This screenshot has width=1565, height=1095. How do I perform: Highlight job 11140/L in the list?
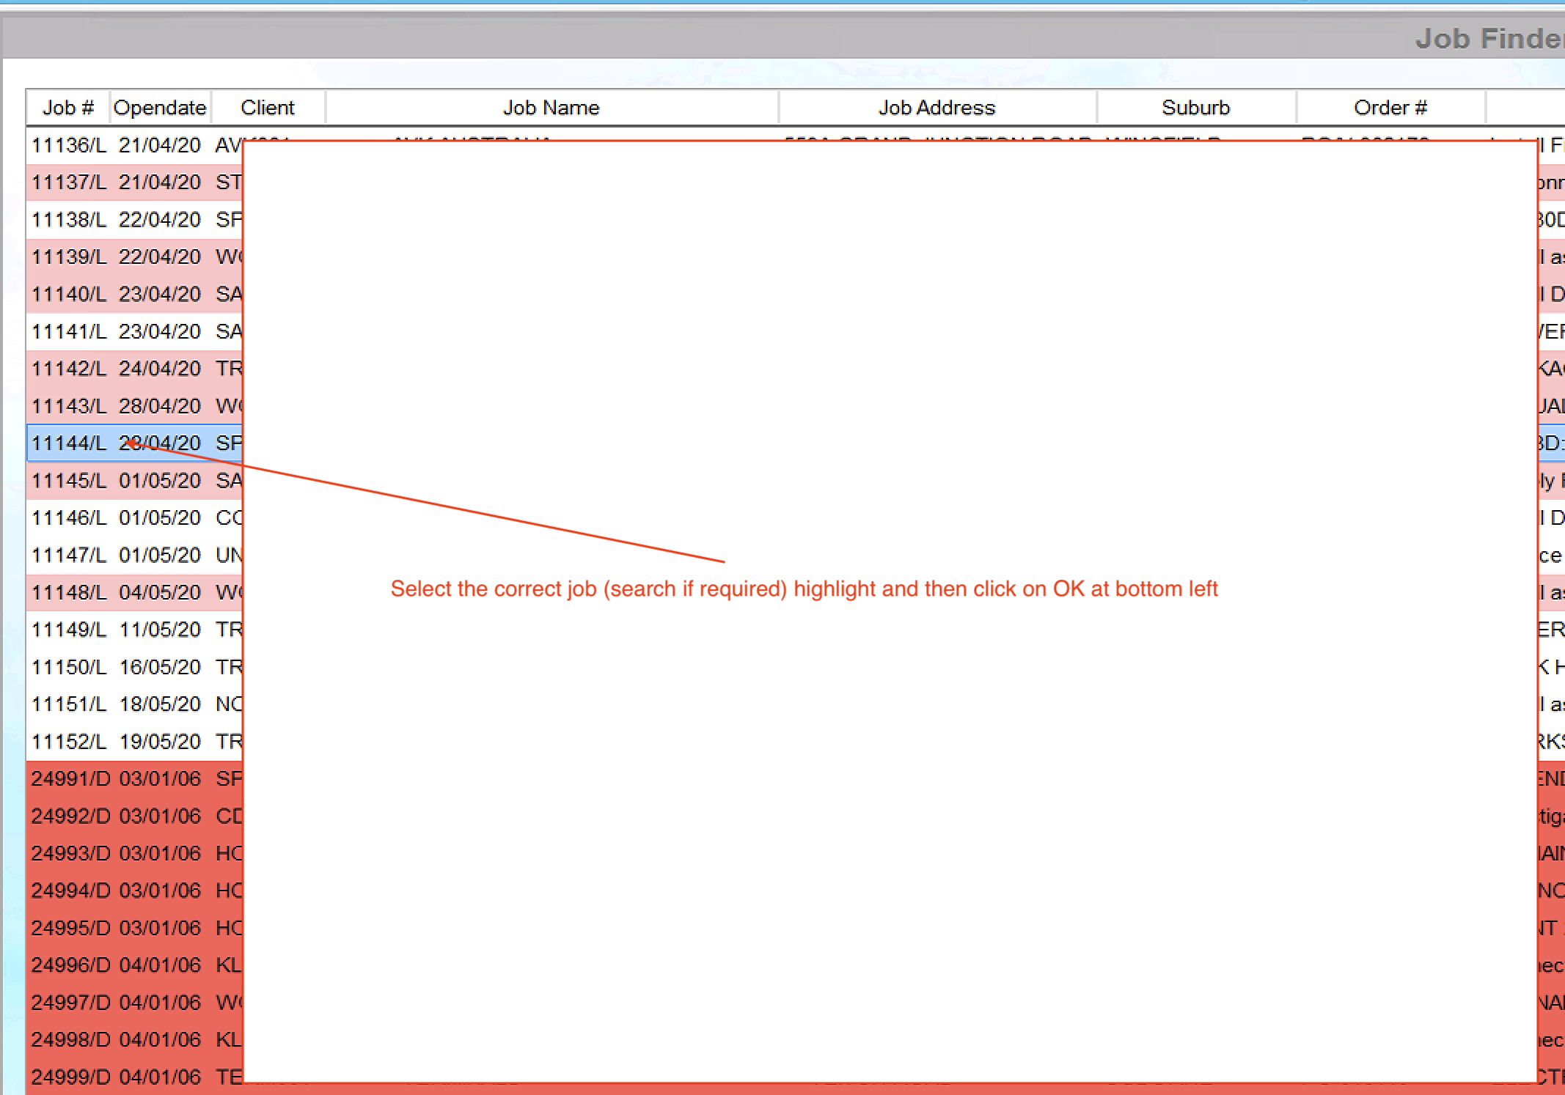[69, 294]
